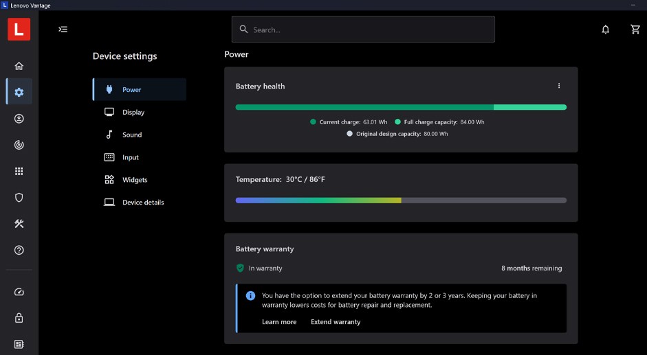This screenshot has width=647, height=355.
Task: Collapse the navigation menu toggle
Action: click(x=63, y=30)
